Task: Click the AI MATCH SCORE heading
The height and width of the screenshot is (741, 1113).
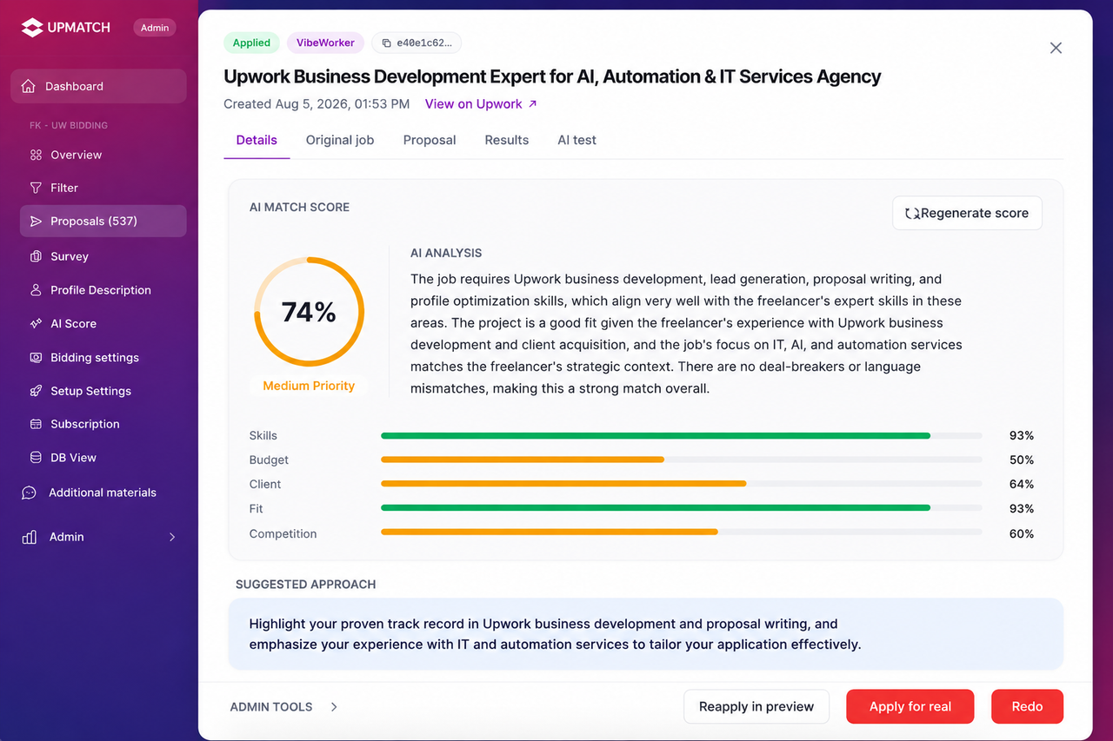Action: tap(299, 208)
